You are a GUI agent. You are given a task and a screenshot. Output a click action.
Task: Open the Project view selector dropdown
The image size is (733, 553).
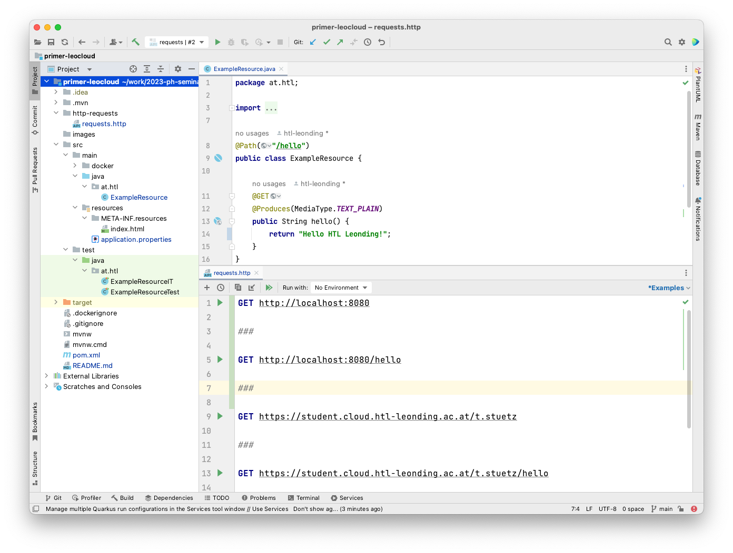pos(70,69)
